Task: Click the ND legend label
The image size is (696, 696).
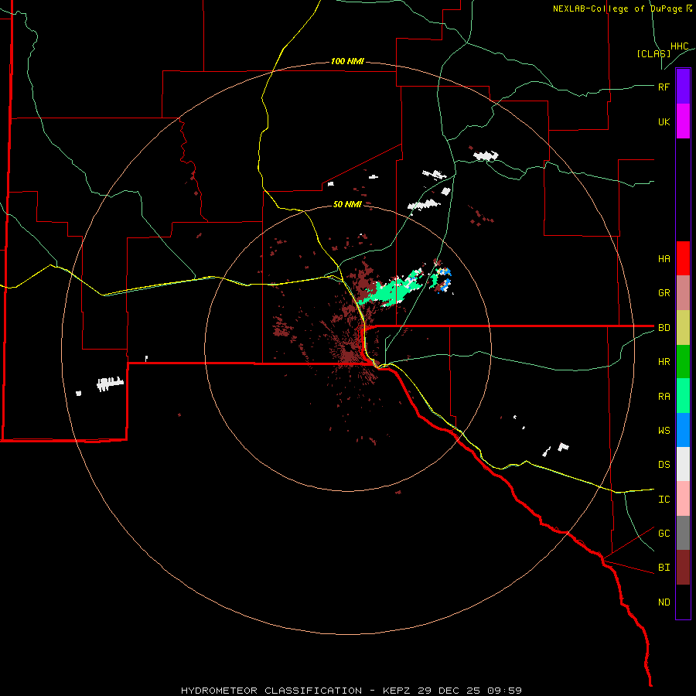Action: click(664, 602)
